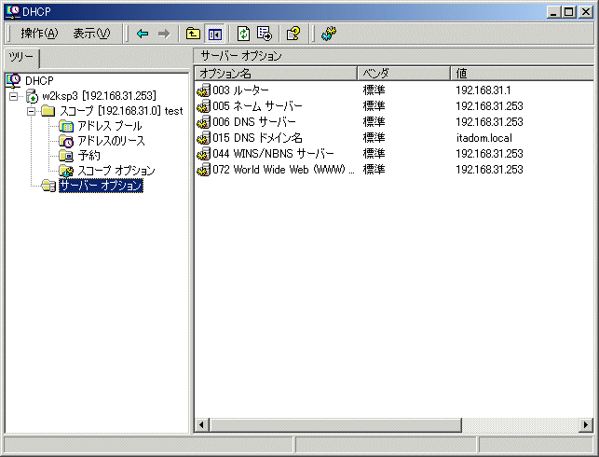Click the forward arrow toolbar icon
This screenshot has width=599, height=457.
164,34
